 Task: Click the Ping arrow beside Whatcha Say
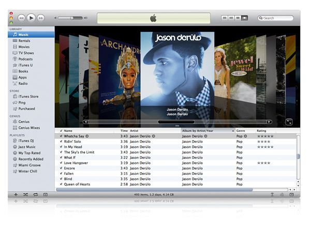tap(87, 136)
